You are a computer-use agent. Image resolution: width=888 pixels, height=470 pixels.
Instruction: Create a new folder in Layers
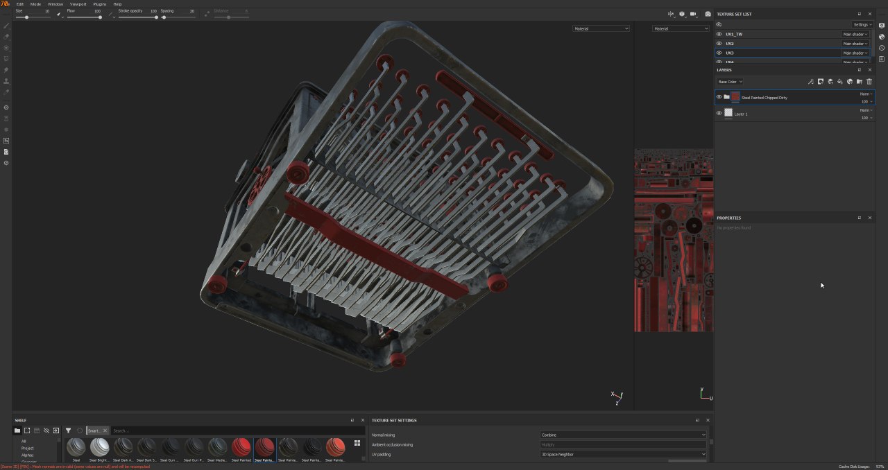pos(859,82)
